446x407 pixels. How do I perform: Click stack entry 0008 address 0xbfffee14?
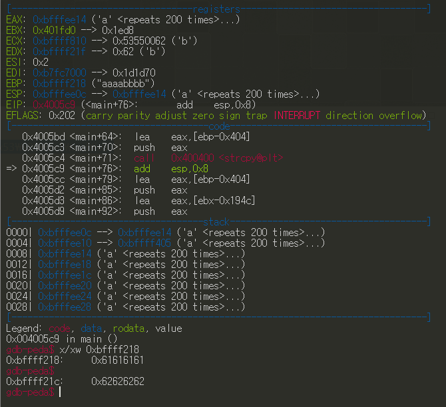tap(65, 254)
